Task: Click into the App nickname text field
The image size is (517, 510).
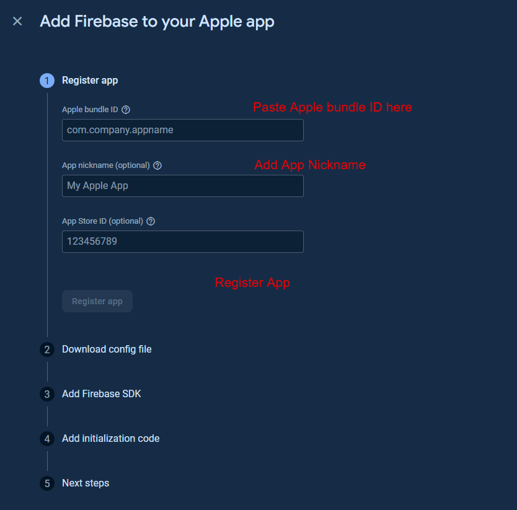Action: tap(182, 186)
